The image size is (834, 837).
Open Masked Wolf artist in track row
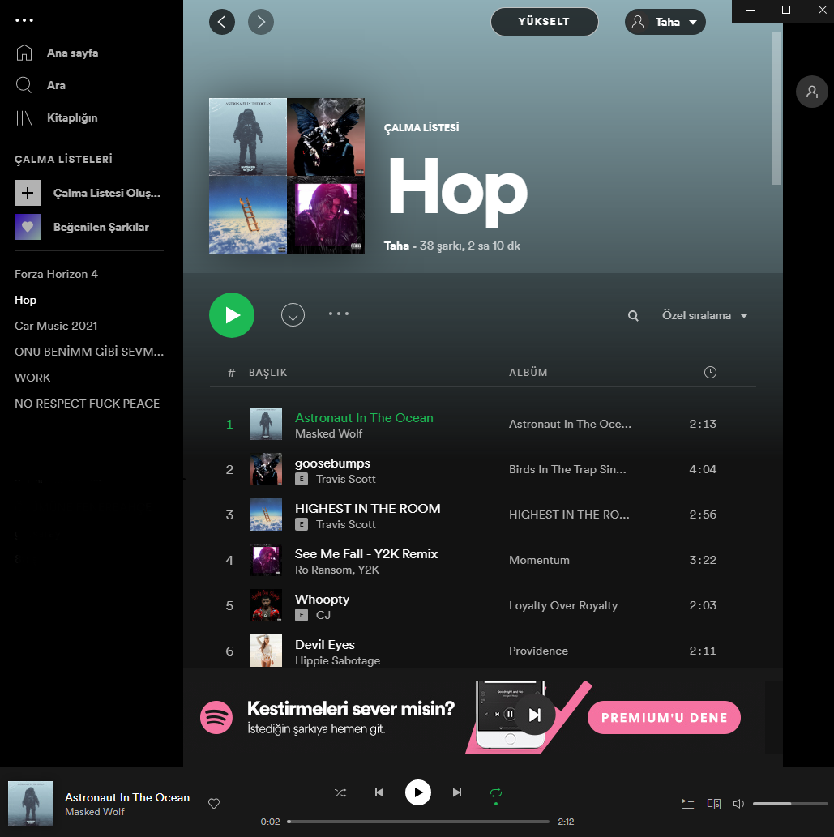[x=329, y=434]
